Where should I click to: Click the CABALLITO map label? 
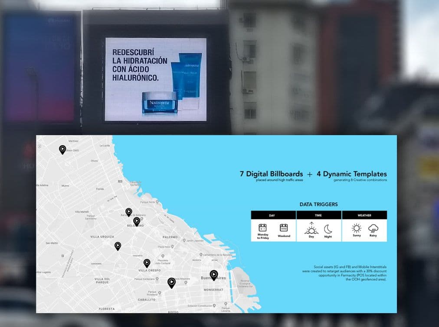pos(147,300)
